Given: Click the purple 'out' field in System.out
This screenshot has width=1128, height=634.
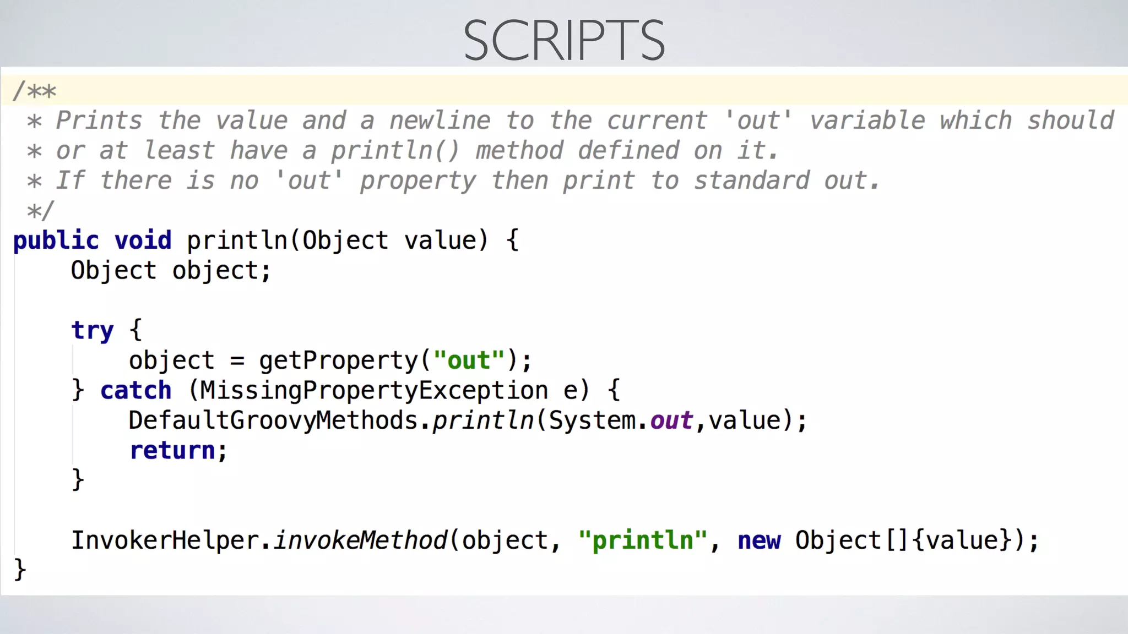Looking at the screenshot, I should coord(671,421).
